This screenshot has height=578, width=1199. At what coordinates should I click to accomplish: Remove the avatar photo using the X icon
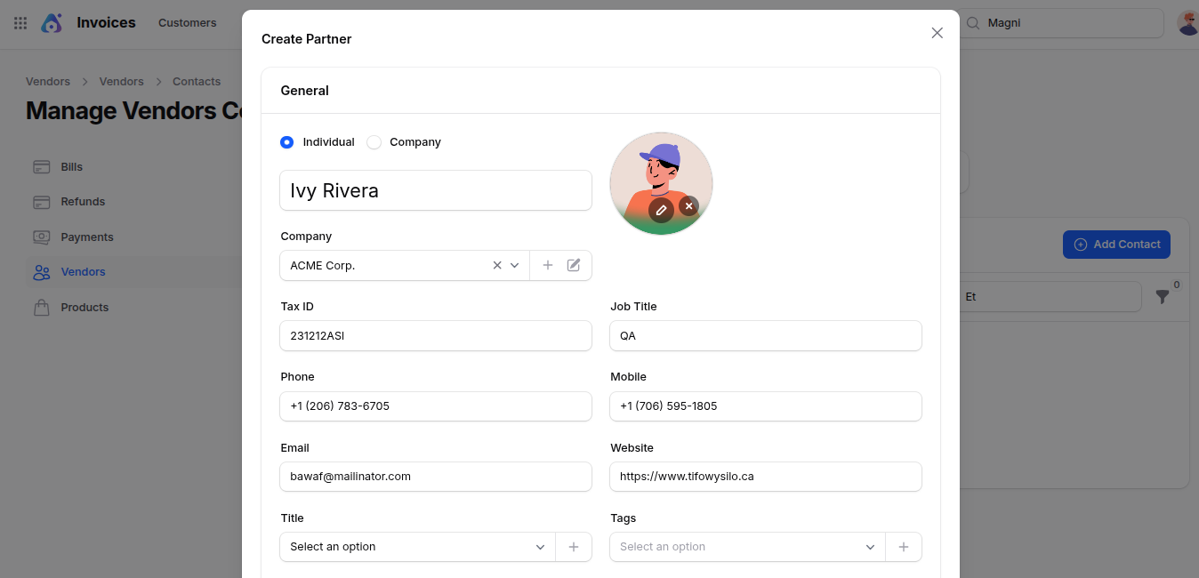point(689,205)
